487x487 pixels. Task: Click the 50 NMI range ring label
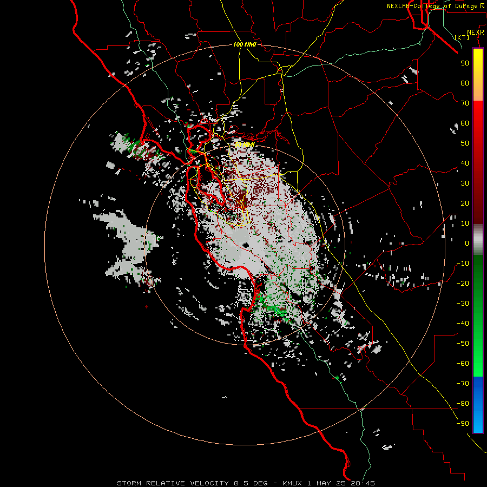click(x=245, y=144)
